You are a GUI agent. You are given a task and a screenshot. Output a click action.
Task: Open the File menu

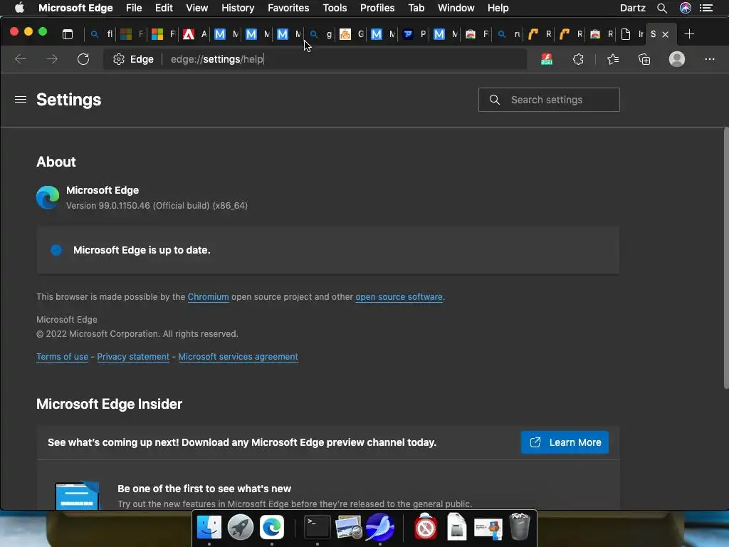click(x=134, y=8)
